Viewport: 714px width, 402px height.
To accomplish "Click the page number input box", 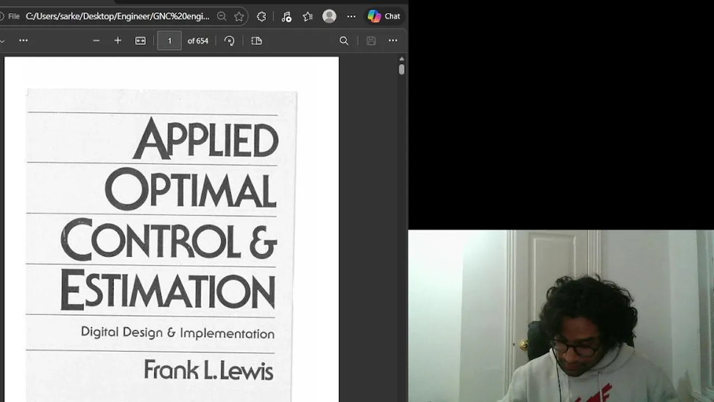I will pos(170,41).
